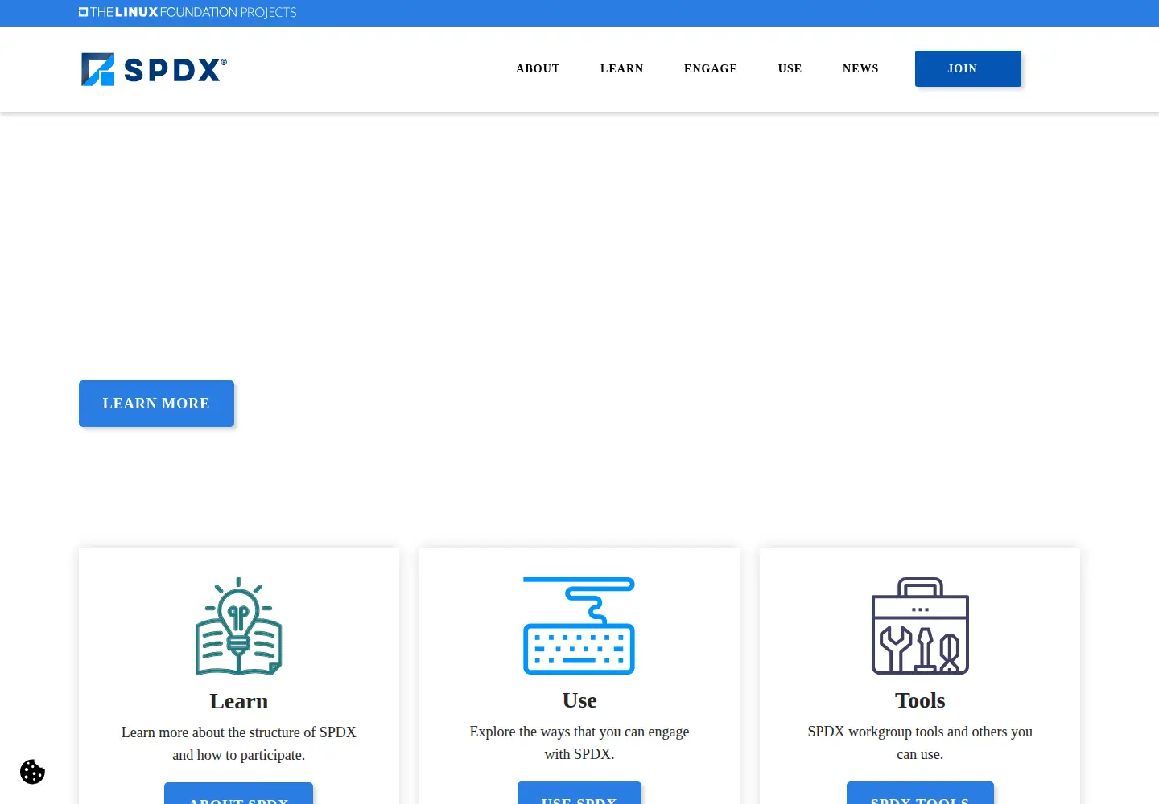Open cookie preferences icon

point(32,772)
